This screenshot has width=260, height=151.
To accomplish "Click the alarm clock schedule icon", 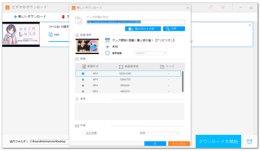I will (249, 141).
